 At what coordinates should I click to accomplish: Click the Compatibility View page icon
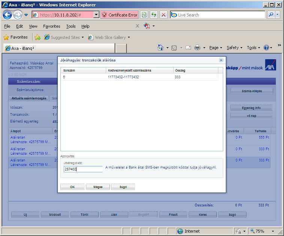click(144, 15)
